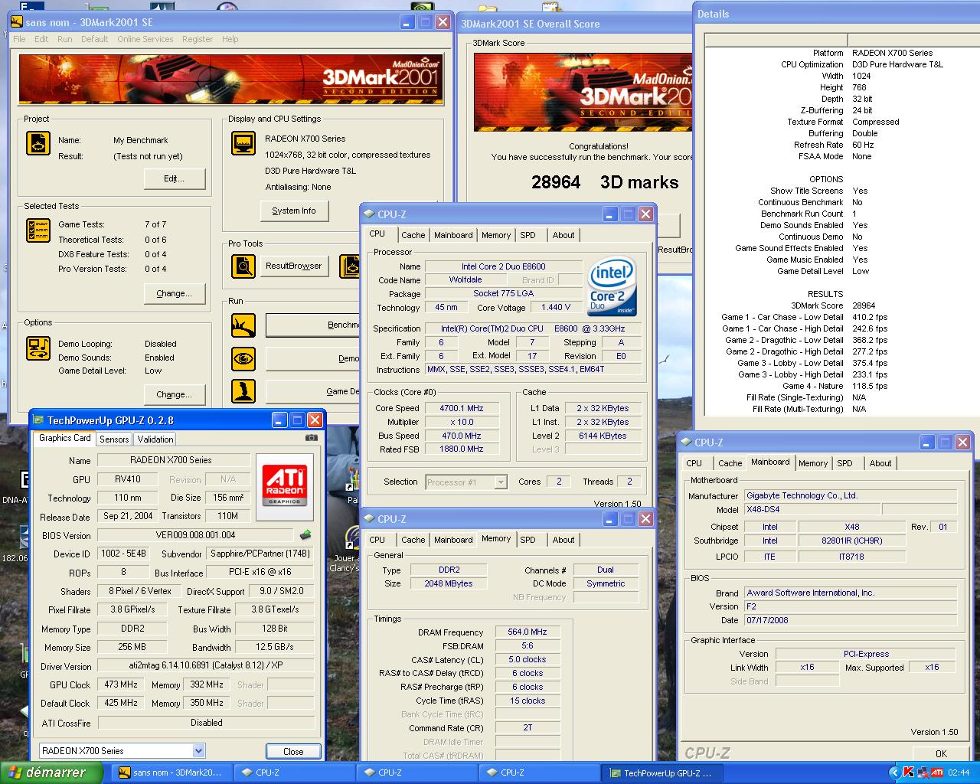Click the Edit... button in Project

click(x=175, y=178)
